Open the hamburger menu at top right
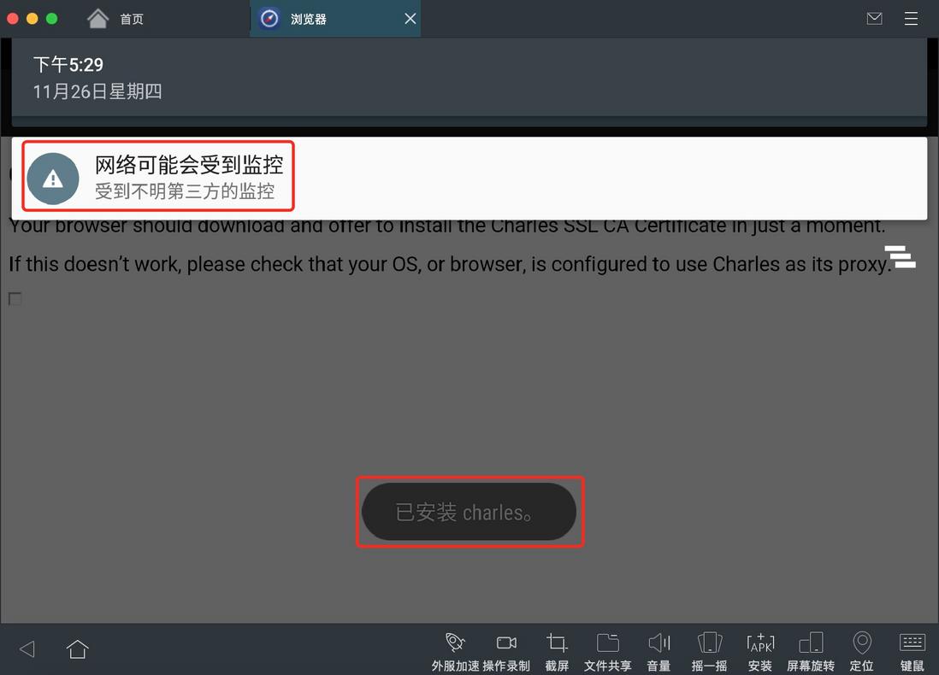 pos(911,19)
